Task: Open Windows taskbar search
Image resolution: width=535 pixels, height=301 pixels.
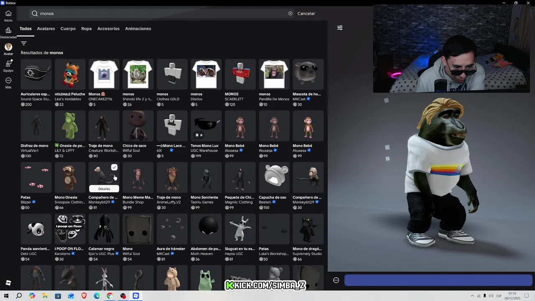Action: pos(19,296)
